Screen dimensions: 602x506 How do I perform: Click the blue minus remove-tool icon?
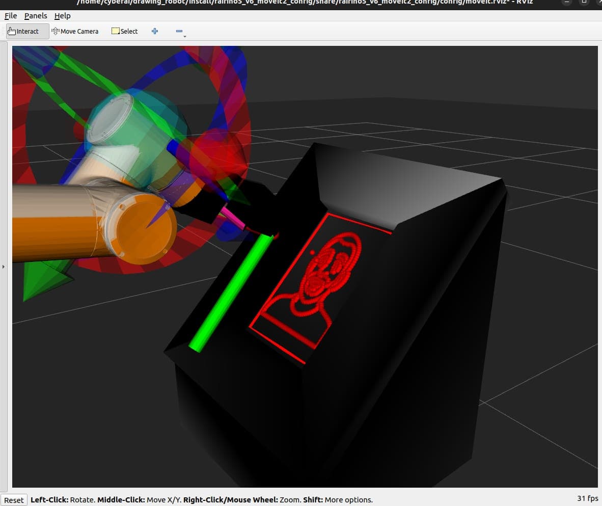click(179, 31)
